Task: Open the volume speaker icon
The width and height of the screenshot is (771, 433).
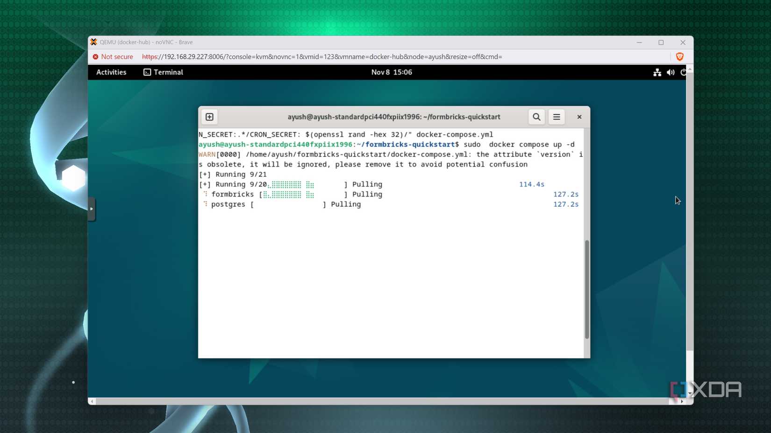Action: (671, 72)
